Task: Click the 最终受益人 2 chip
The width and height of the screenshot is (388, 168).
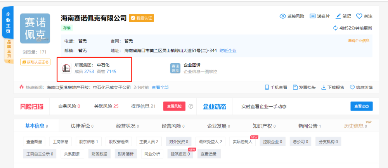Action: pyautogui.click(x=211, y=142)
